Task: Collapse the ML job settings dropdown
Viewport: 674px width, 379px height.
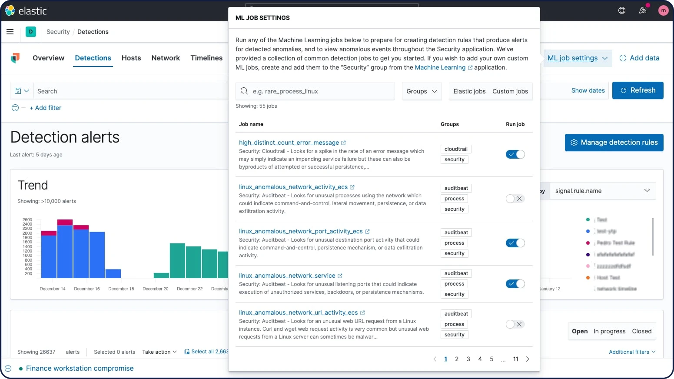Action: 578,58
